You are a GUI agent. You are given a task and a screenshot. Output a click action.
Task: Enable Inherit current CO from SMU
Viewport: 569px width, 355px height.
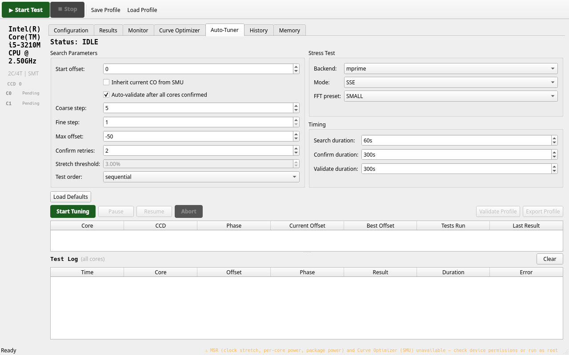[106, 82]
